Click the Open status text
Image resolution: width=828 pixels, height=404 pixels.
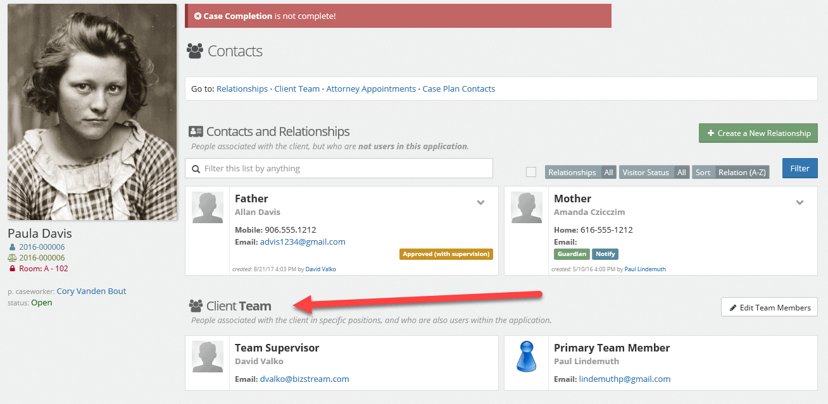[42, 303]
